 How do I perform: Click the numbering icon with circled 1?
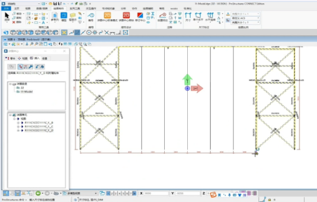[91, 15]
